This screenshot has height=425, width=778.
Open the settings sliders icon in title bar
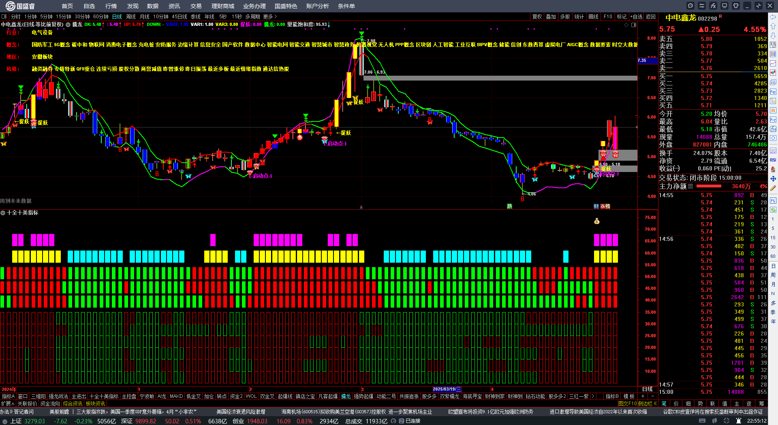(702, 6)
